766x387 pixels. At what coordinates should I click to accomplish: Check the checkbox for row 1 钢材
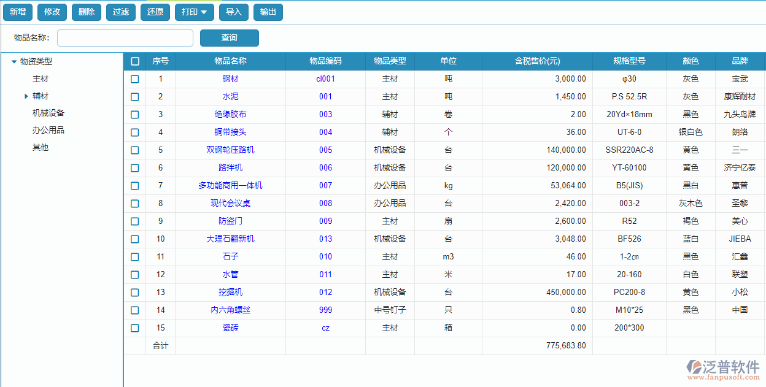[x=135, y=79]
